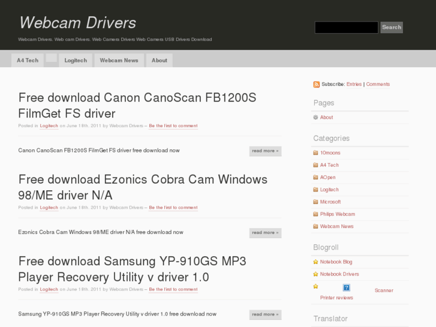
Task: Open the Samsung YP-910GS post title
Action: click(x=132, y=269)
